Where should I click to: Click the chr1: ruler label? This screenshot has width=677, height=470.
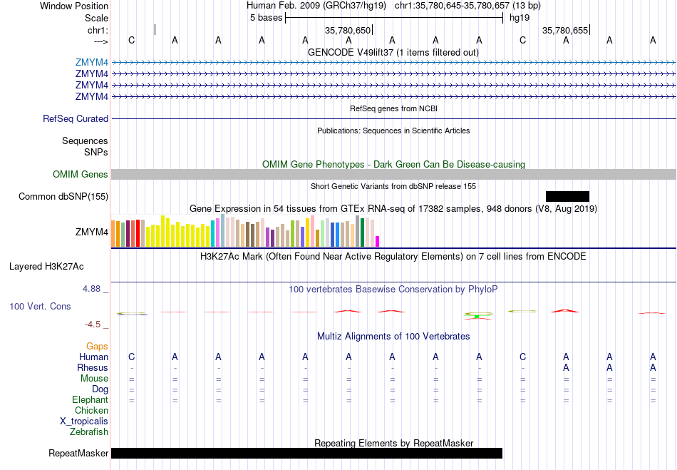pos(98,30)
